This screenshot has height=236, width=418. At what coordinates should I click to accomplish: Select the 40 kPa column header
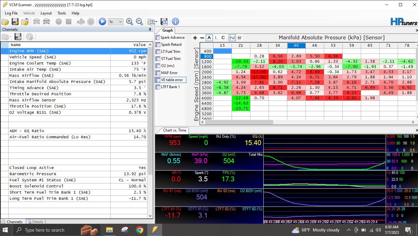pos(296,45)
